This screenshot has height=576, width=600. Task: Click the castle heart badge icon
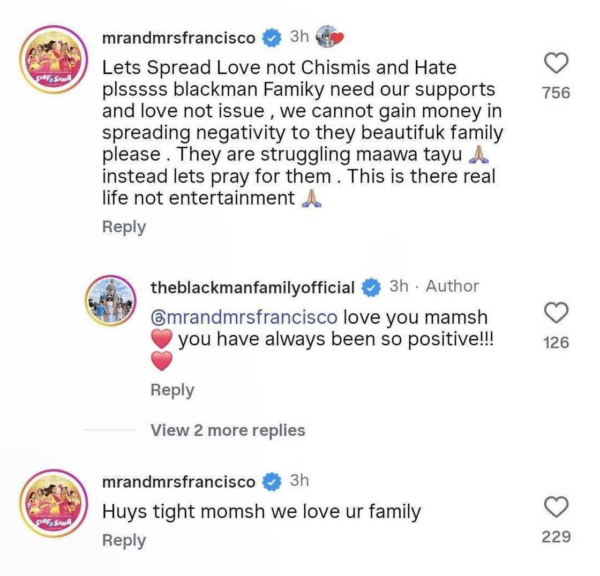point(329,37)
